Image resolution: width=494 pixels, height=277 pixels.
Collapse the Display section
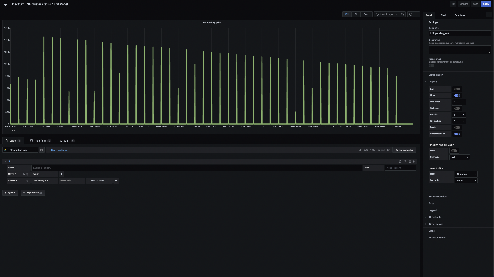[433, 82]
